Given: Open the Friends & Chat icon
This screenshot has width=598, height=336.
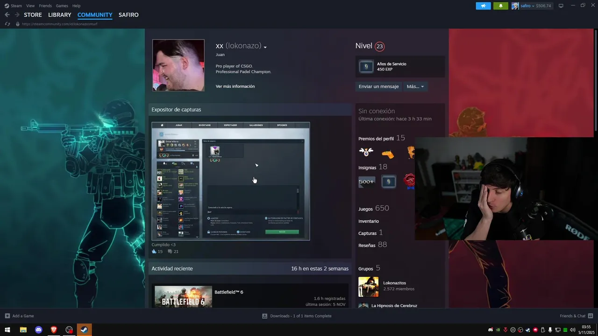Looking at the screenshot, I should 591,316.
